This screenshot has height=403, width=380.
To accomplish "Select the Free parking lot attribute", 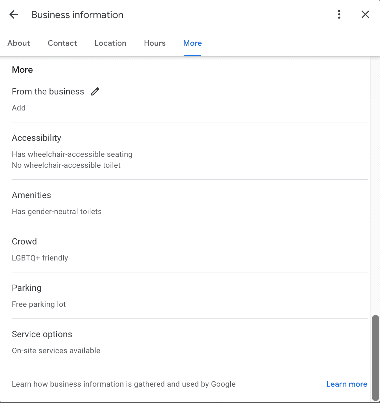I will pos(39,304).
